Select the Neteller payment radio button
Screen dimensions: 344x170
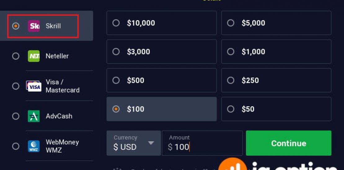(15, 56)
